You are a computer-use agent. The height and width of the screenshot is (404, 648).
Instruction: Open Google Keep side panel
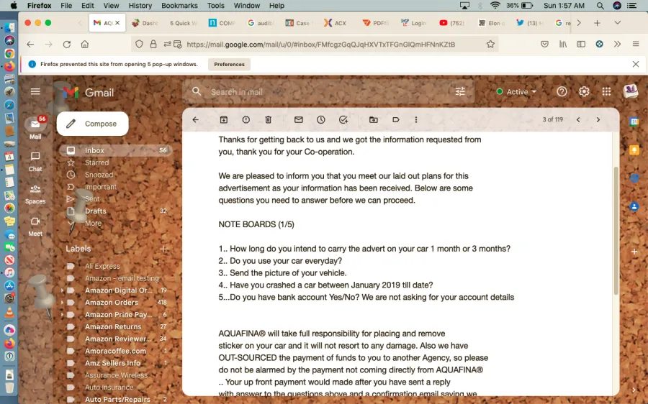(x=634, y=150)
